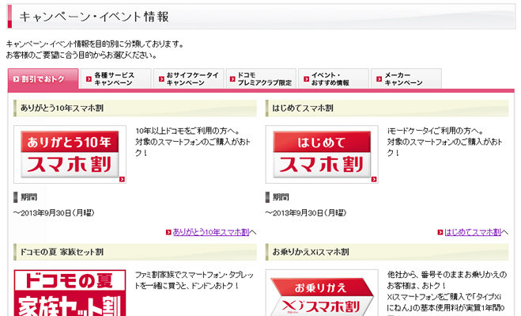Click 期間 label under ありがとう10年 banner
521x316 pixels.
(29, 197)
